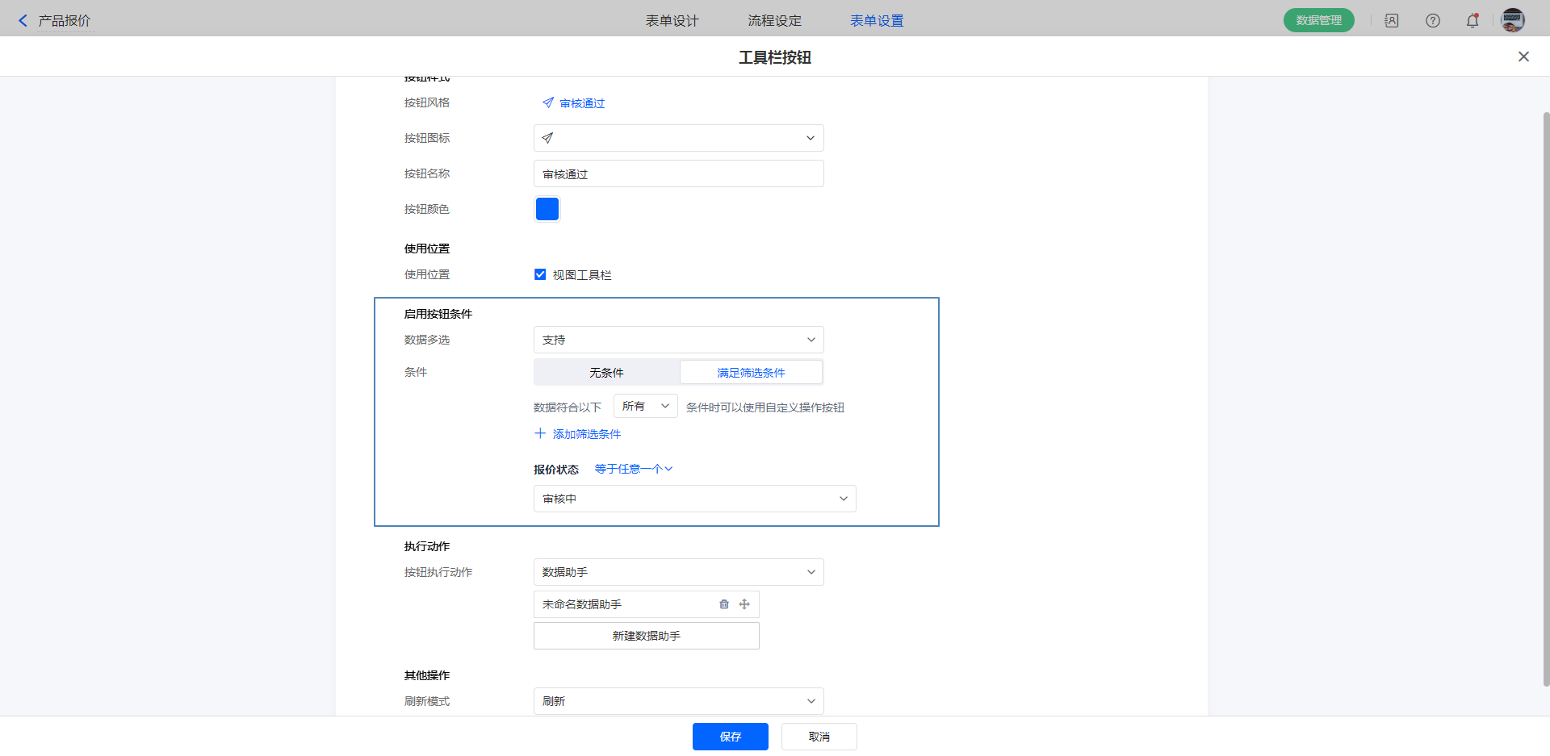Switch to the 表单设计 tab
The width and height of the screenshot is (1550, 756).
coord(672,21)
